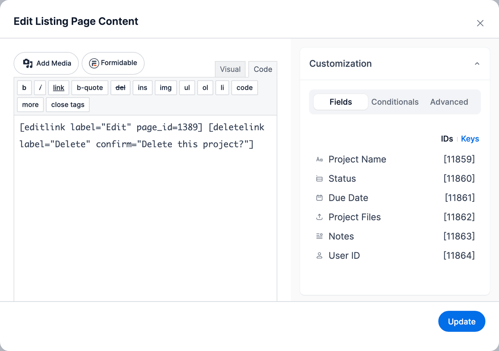Click the paragraph icon beside Notes
This screenshot has height=351, width=499.
coord(319,236)
